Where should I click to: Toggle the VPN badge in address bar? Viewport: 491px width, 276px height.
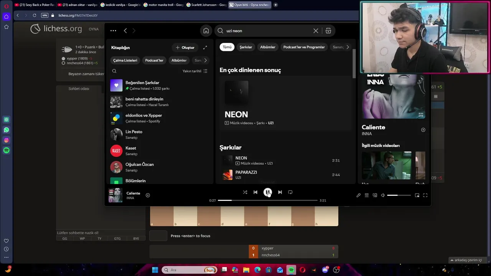(x=44, y=15)
